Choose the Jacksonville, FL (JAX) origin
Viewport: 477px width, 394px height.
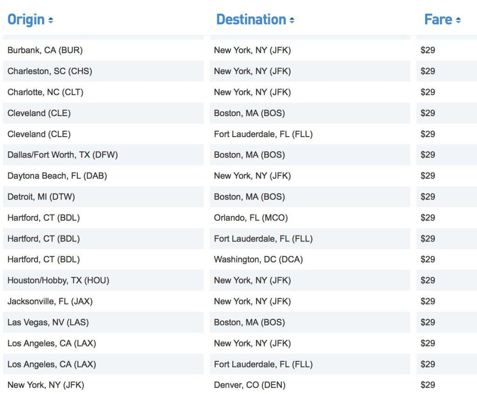point(50,301)
